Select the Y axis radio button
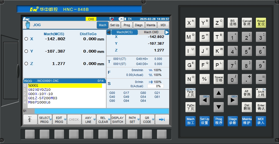279x144 pixels. 26,51
